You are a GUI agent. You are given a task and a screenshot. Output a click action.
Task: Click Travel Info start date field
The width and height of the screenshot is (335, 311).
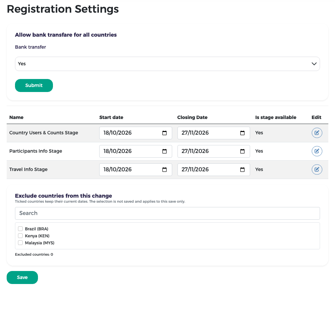[136, 170]
